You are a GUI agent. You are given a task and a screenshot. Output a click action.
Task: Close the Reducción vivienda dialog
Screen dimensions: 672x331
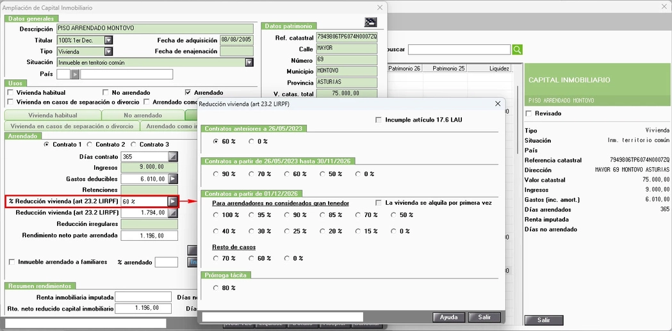click(498, 104)
